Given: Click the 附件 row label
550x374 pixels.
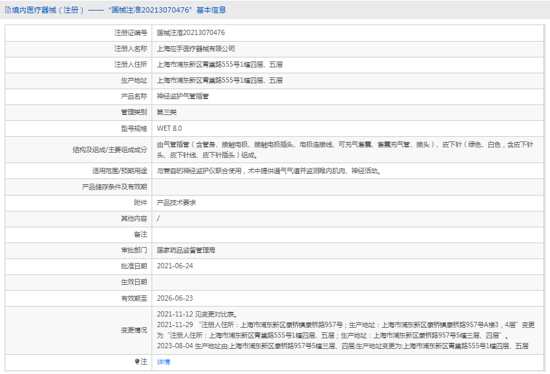Looking at the screenshot, I should (x=141, y=203).
